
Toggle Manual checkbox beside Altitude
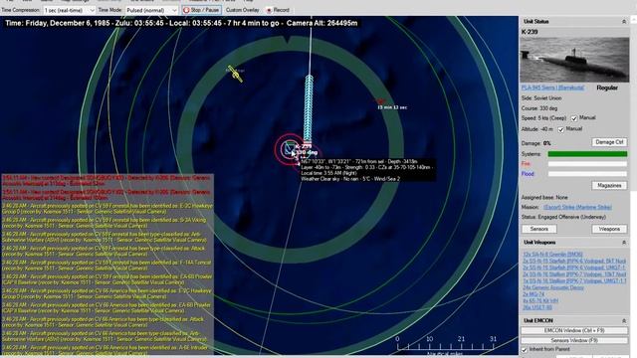click(561, 129)
